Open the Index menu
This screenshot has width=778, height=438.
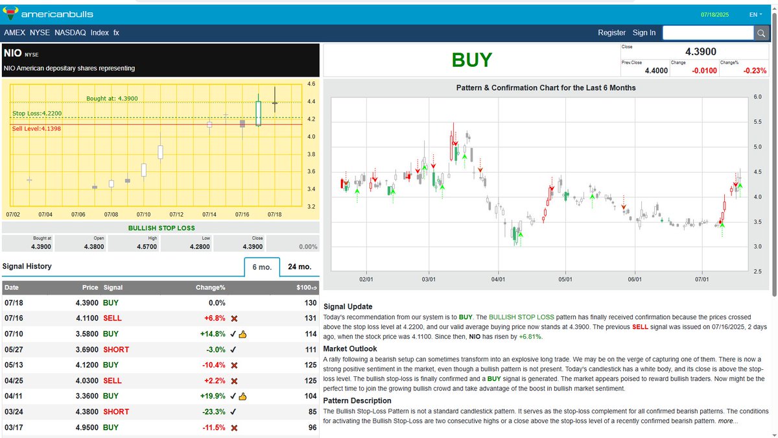(x=100, y=32)
